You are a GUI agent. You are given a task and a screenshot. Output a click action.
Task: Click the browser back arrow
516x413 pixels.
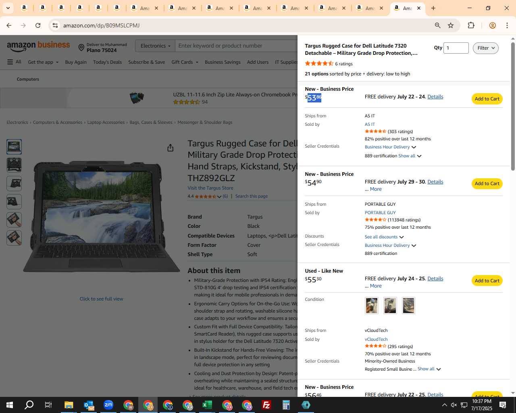click(x=9, y=25)
